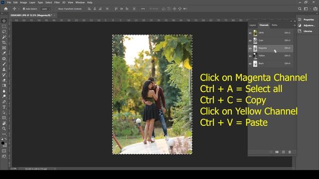Image resolution: width=319 pixels, height=179 pixels.
Task: Select the Black channel row
Action: coord(271,64)
